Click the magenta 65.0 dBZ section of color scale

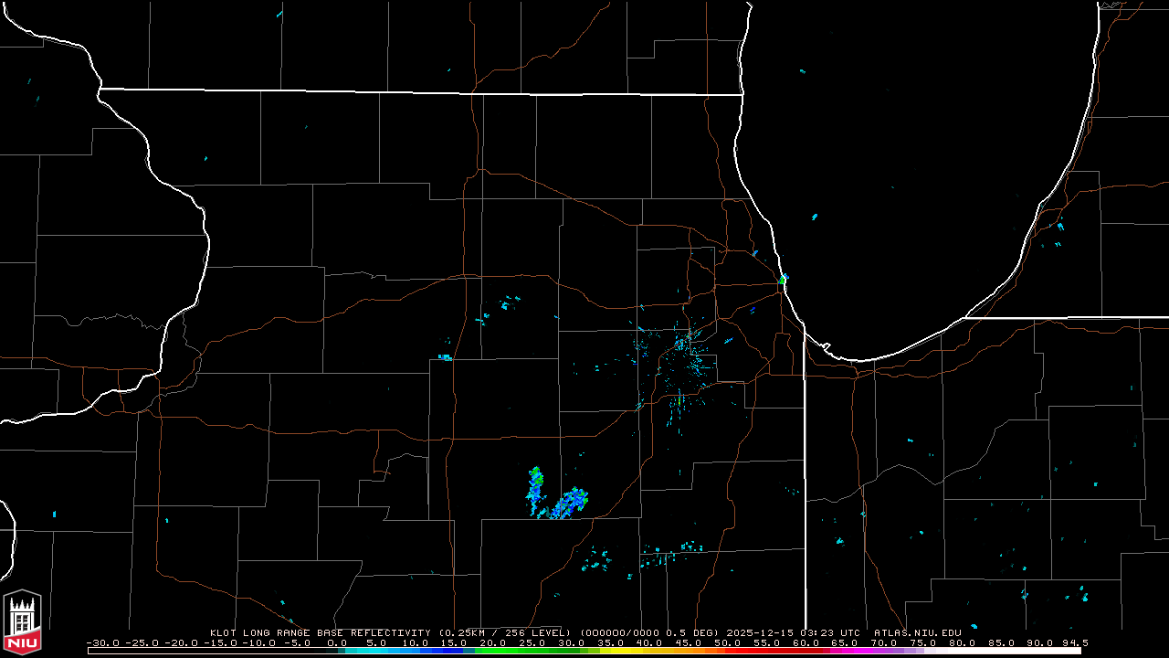[845, 651]
